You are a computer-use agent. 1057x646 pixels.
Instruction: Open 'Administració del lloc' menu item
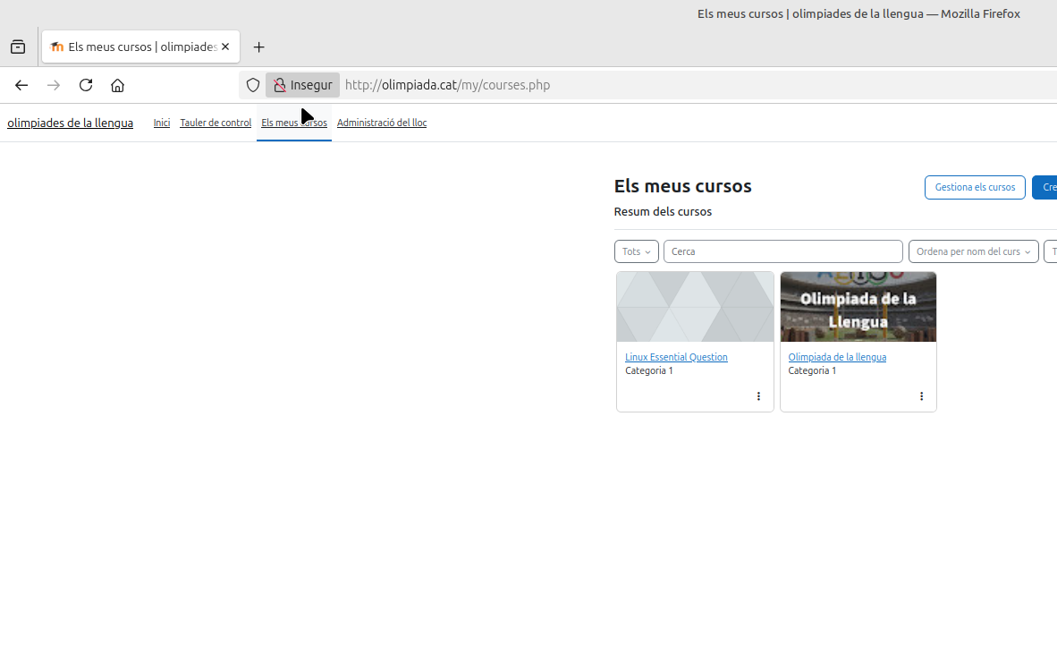[381, 123]
